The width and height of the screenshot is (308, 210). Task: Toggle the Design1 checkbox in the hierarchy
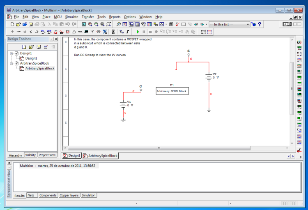(16, 53)
